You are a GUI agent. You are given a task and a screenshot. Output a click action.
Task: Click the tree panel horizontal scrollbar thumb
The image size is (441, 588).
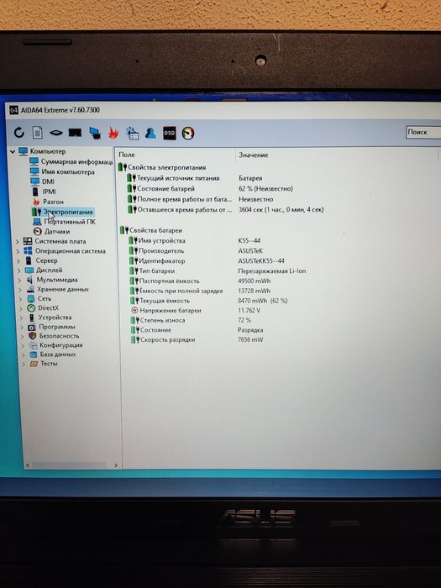pyautogui.click(x=69, y=465)
